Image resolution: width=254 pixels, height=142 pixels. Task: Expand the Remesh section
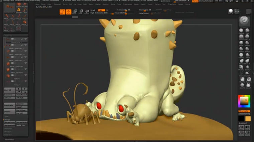click(x=8, y=129)
